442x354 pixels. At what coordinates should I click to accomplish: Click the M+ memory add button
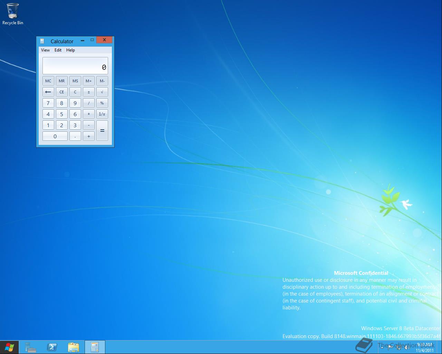89,81
